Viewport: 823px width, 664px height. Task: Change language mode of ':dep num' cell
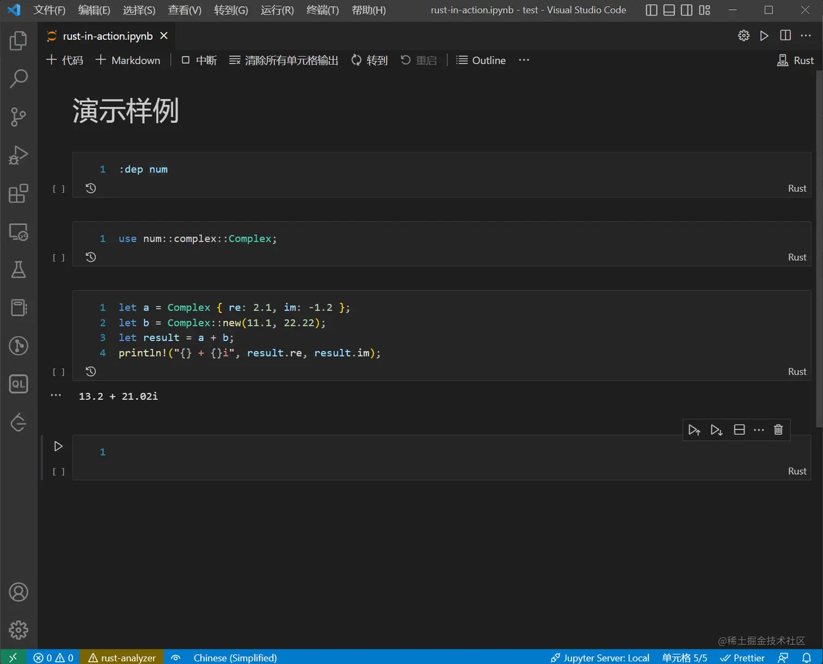[x=797, y=188]
